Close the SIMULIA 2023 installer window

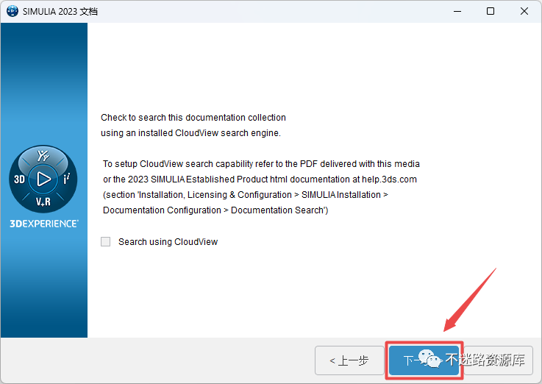(524, 11)
